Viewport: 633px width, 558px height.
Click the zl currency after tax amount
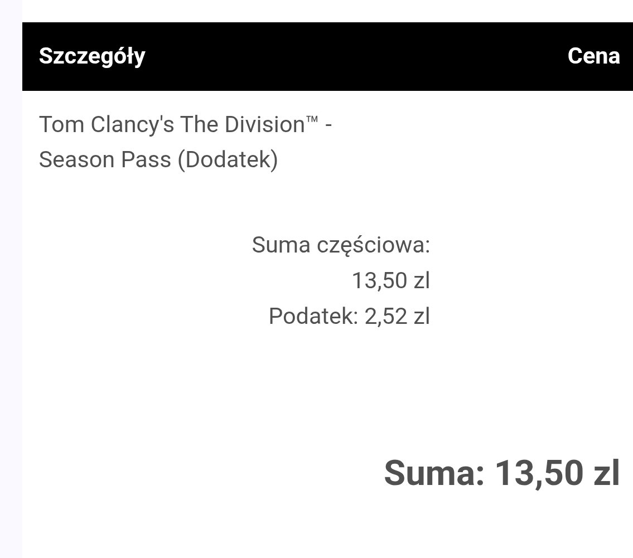421,317
